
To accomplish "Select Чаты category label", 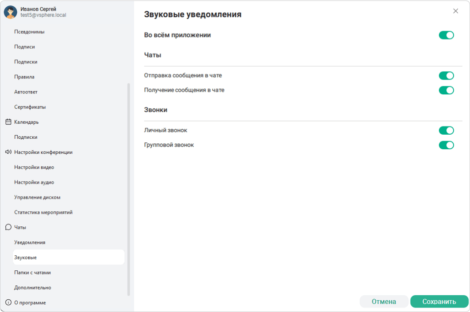I will click(x=20, y=228).
